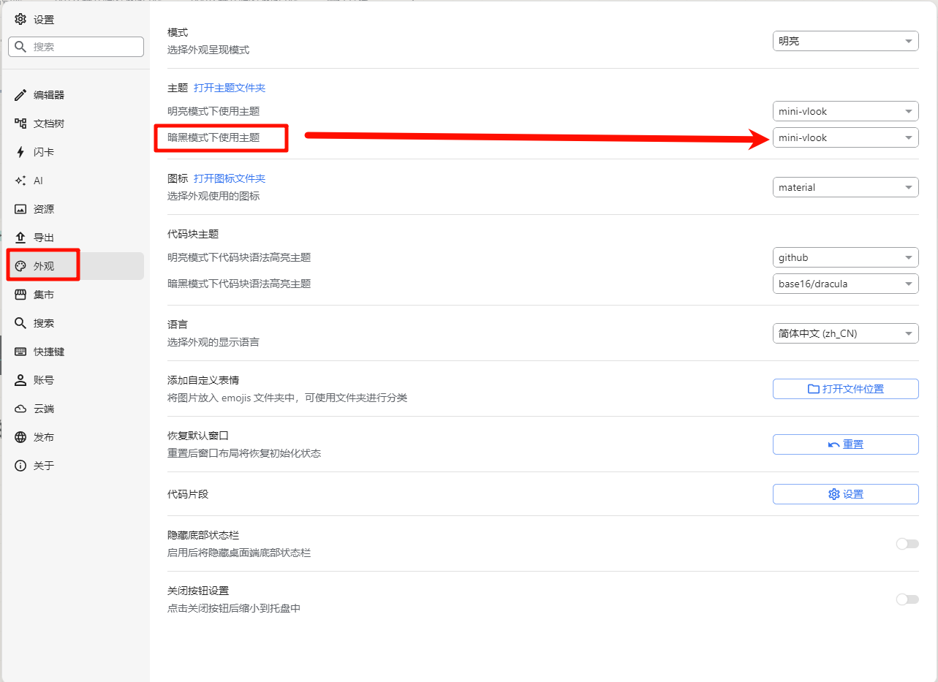This screenshot has width=938, height=682.
Task: Toggle the 关闭按钮设置 switch
Action: [907, 599]
